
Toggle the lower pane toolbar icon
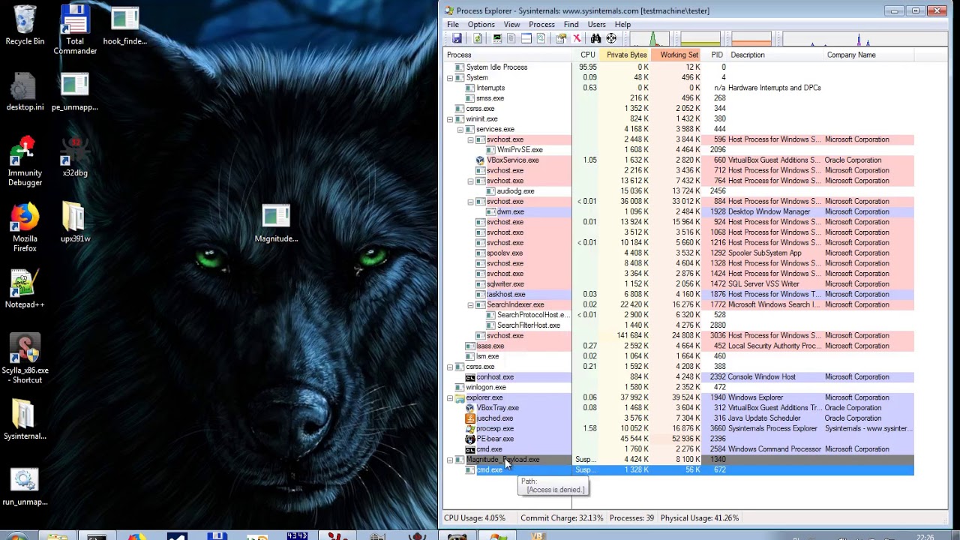[526, 38]
